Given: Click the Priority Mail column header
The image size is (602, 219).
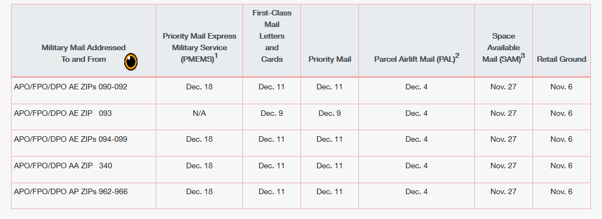Looking at the screenshot, I should (x=330, y=59).
